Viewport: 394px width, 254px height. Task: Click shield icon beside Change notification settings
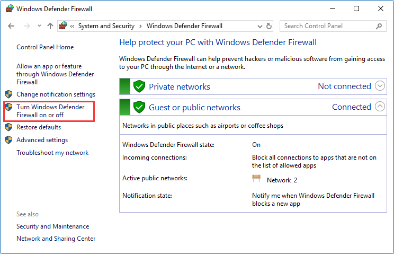coord(8,94)
